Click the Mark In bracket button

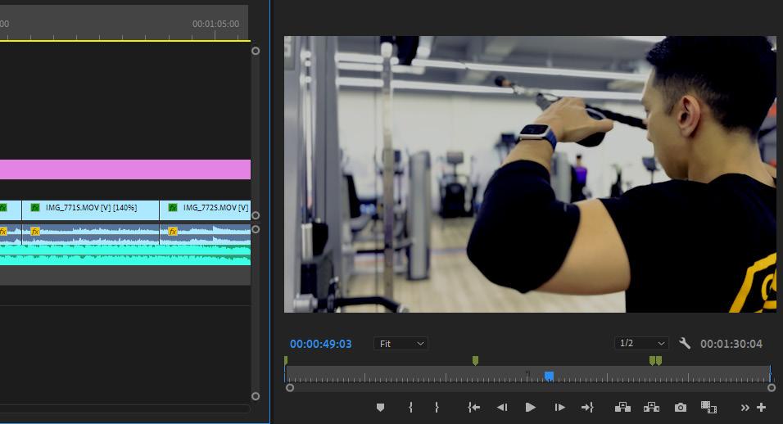410,408
